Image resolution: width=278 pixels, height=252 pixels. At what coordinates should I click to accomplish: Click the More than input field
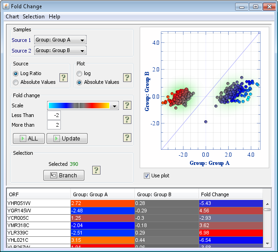click(54, 125)
